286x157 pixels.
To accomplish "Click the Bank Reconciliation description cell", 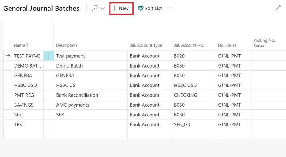I will point(77,95).
